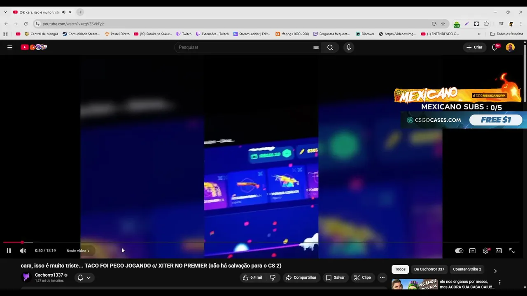
Task: Open new browser tab
Action: pos(80,12)
